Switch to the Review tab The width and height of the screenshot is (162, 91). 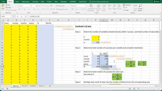pos(49,2)
